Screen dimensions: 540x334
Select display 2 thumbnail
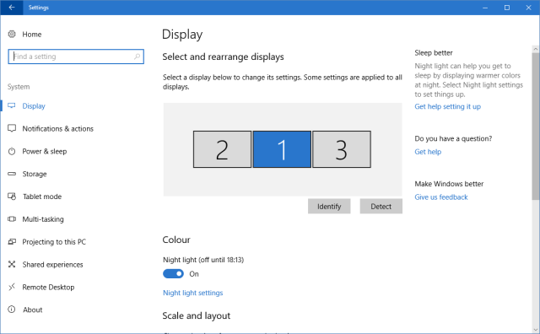click(222, 149)
